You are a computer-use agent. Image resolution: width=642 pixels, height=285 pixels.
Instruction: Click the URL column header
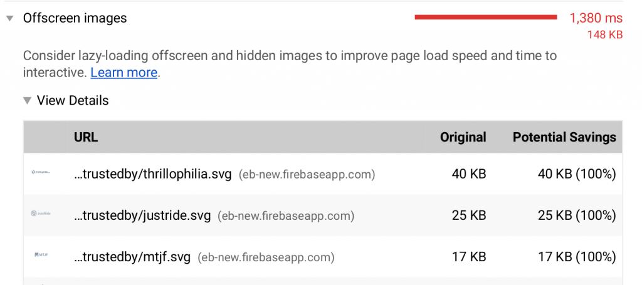(86, 137)
